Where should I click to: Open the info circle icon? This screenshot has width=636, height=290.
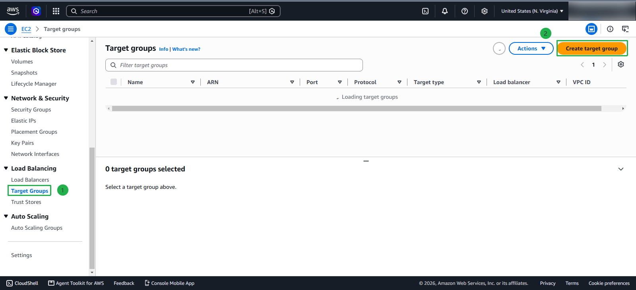[610, 29]
